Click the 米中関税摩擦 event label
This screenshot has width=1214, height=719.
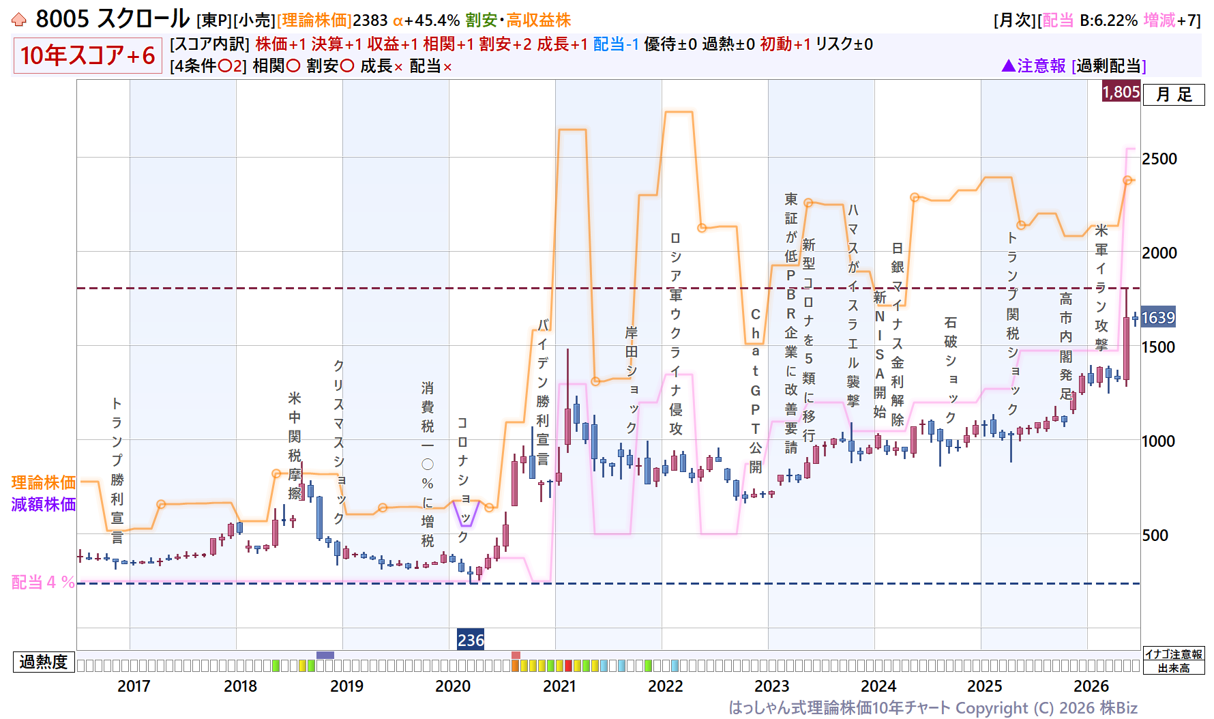point(295,445)
